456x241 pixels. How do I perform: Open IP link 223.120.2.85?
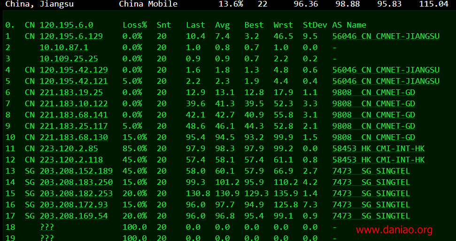coord(69,149)
